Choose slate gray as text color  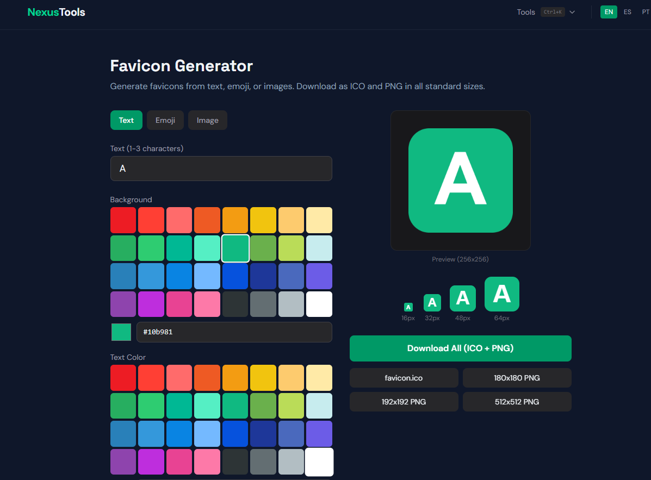tap(263, 462)
